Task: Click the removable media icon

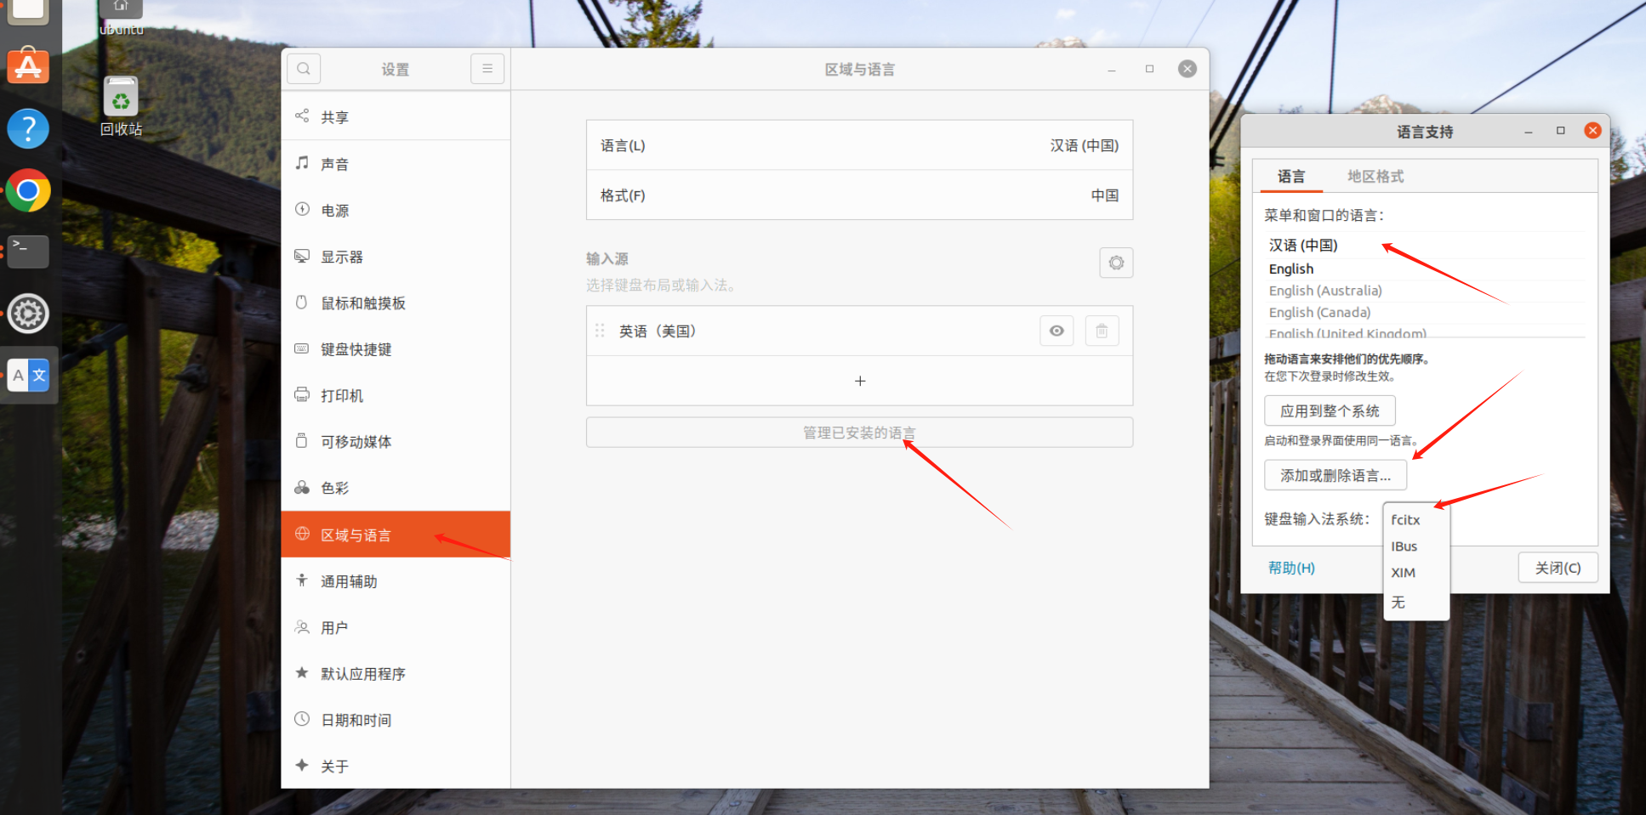Action: [302, 440]
